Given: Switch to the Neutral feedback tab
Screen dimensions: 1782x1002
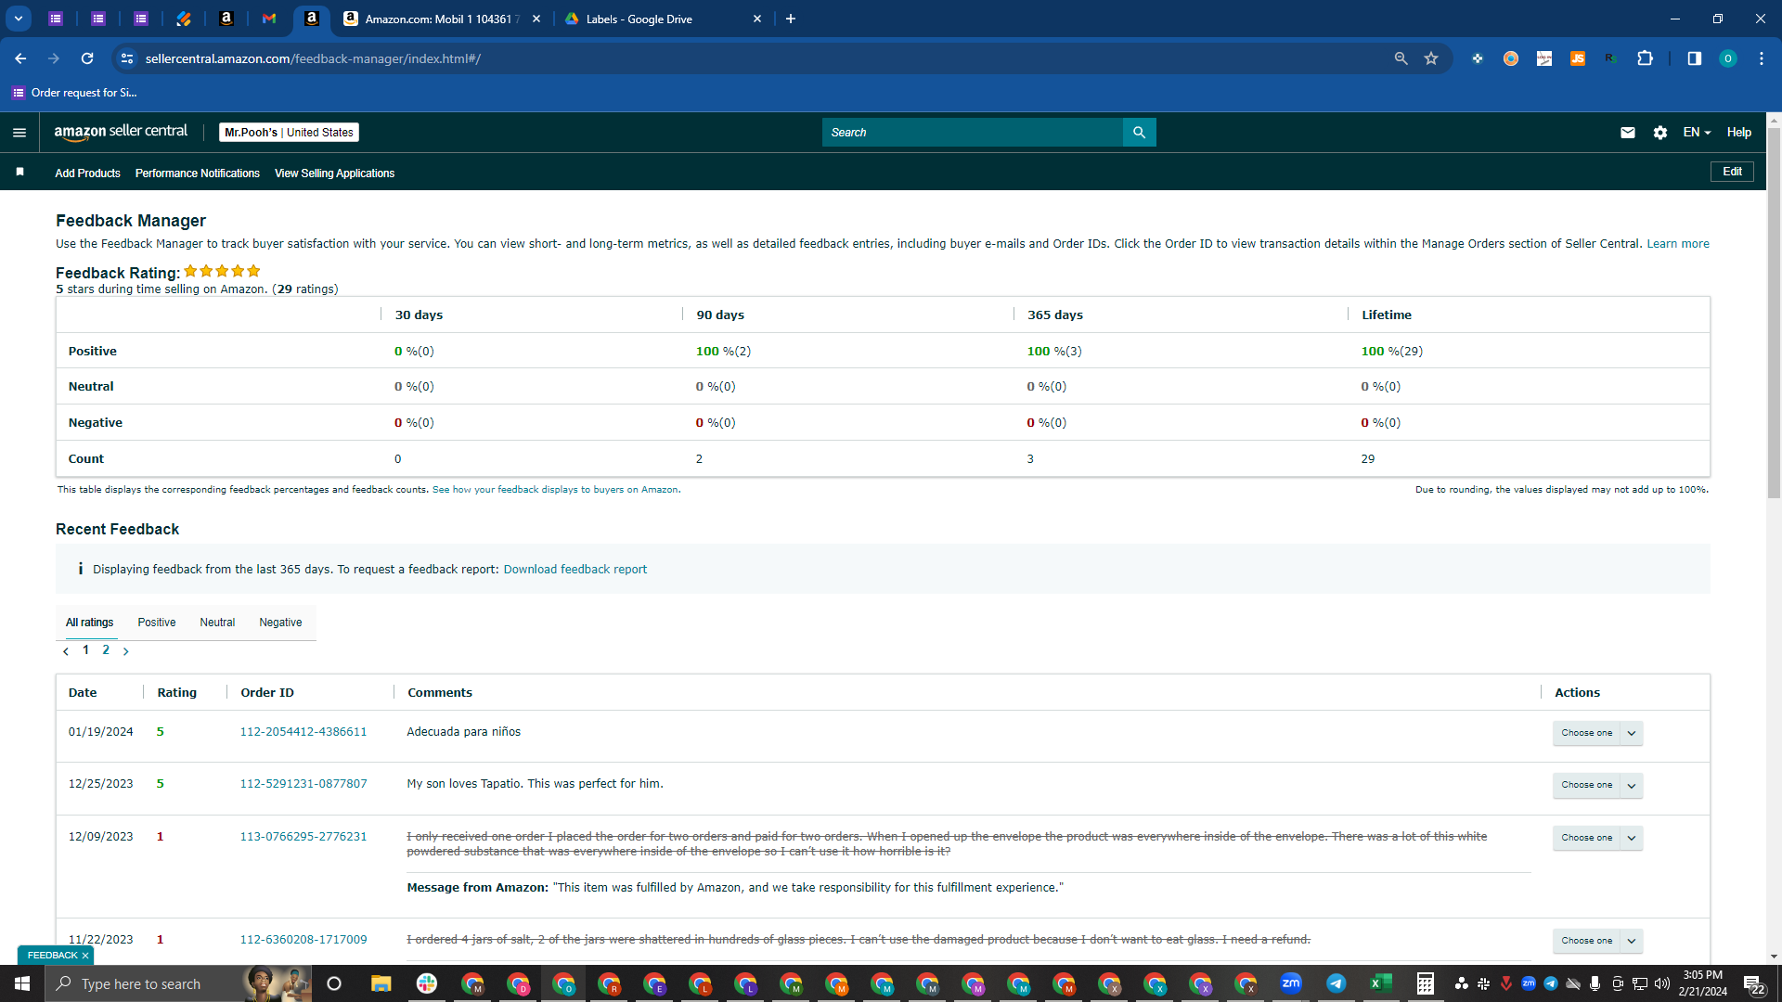Looking at the screenshot, I should (217, 623).
